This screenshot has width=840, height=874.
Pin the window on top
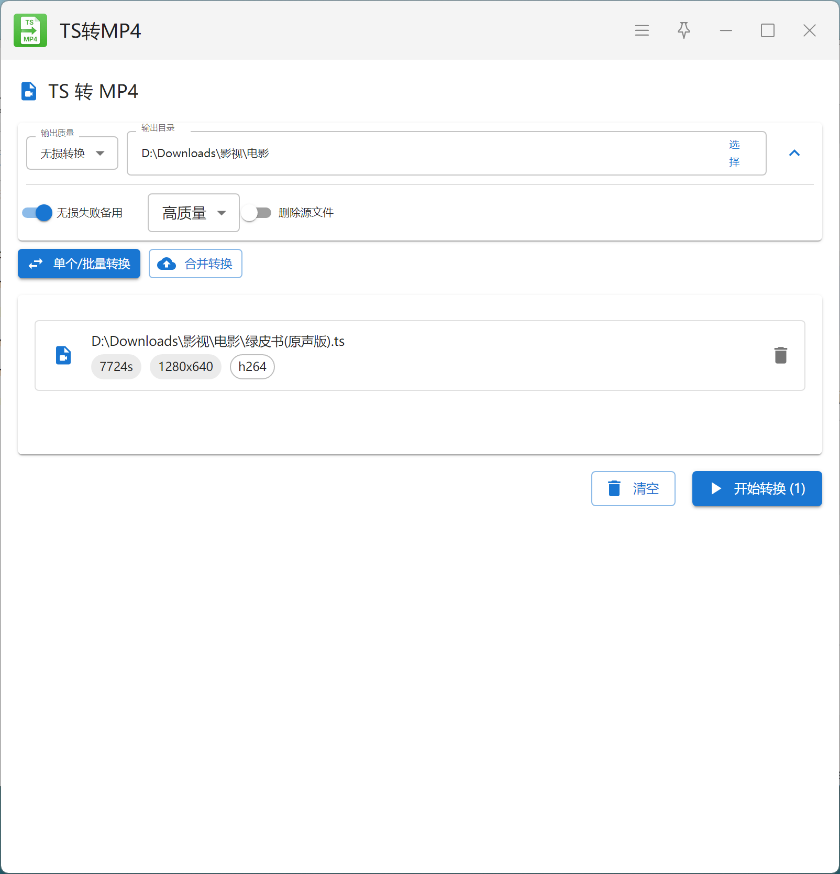683,30
